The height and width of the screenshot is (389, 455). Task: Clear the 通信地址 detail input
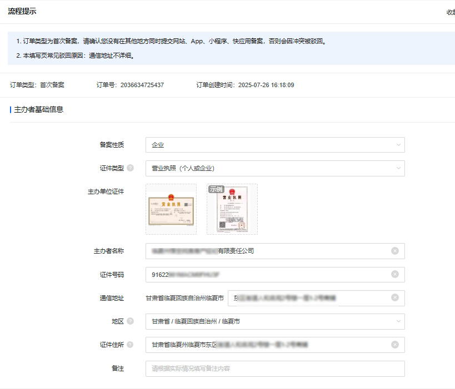396,298
